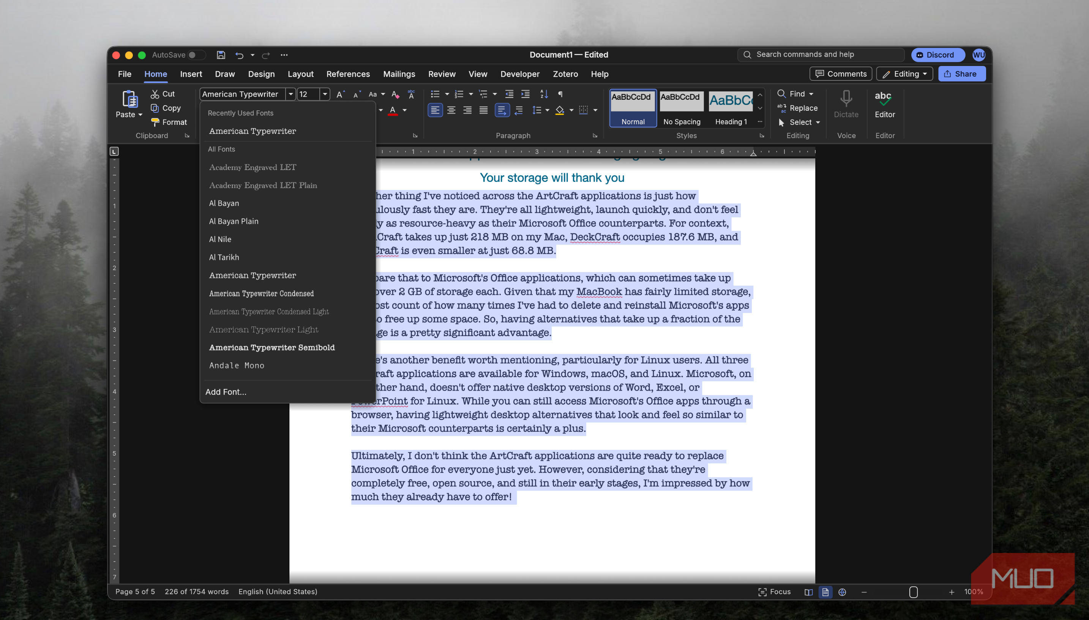This screenshot has height=620, width=1089.
Task: Click the zoom slider handle
Action: 913,592
